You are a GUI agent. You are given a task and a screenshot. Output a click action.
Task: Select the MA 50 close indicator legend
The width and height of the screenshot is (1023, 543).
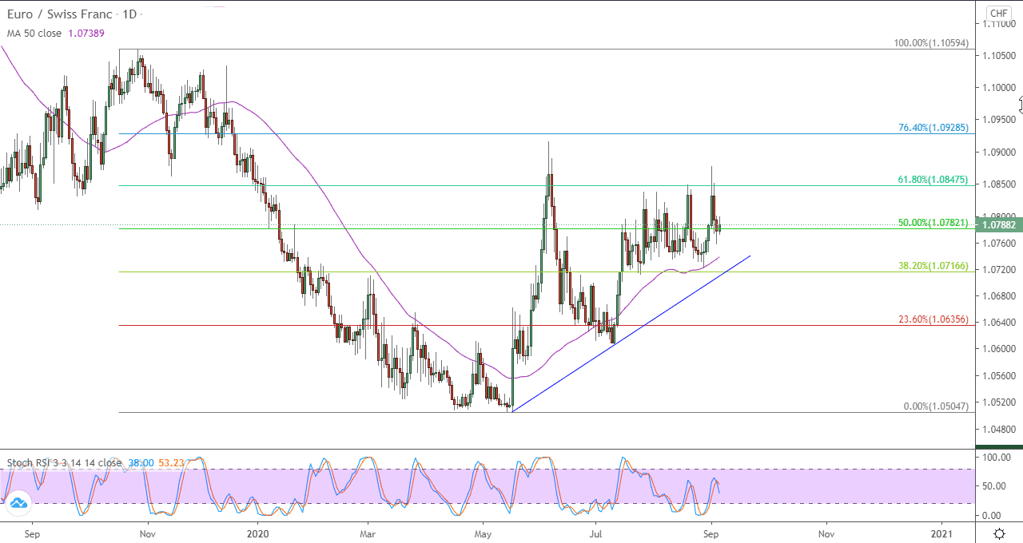coord(35,34)
